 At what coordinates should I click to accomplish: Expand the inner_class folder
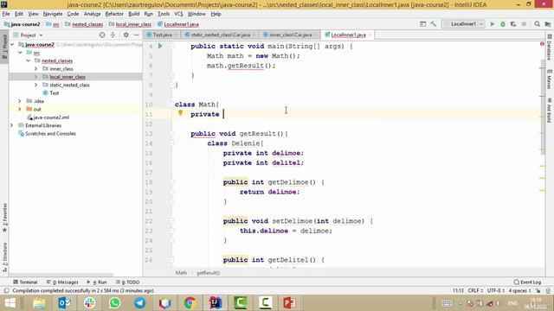36,69
